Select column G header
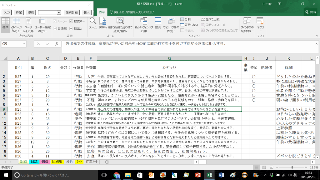The height and width of the screenshot is (180, 320). [169, 58]
